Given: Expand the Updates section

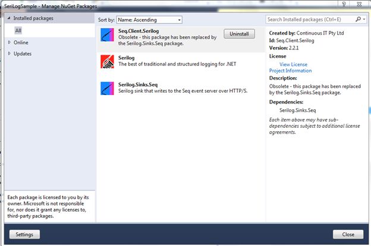Looking at the screenshot, I should coord(10,53).
